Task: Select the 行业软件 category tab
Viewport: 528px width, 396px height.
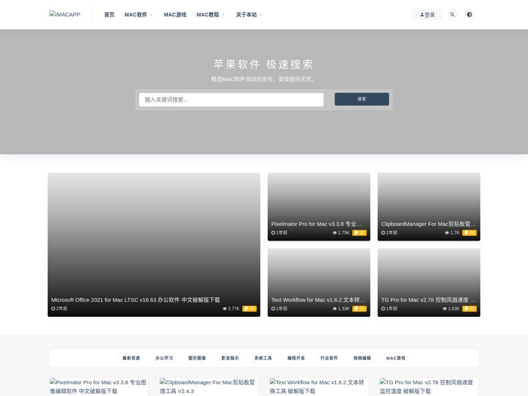Action: (x=329, y=358)
